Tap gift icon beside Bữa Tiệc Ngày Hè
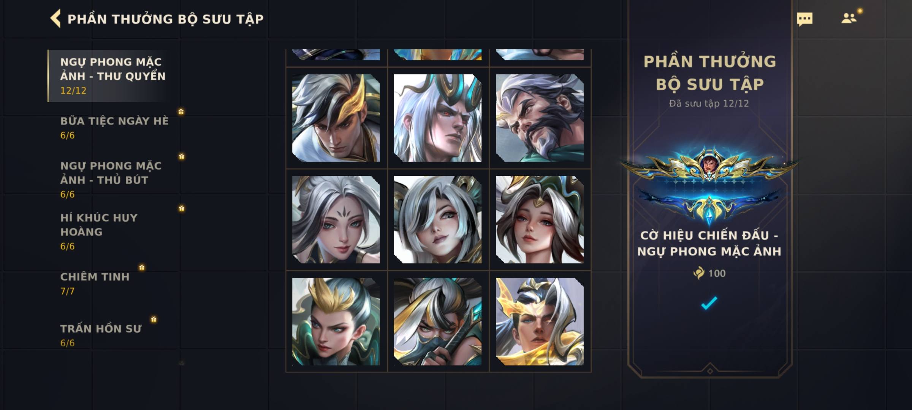This screenshot has width=912, height=410. point(181,112)
